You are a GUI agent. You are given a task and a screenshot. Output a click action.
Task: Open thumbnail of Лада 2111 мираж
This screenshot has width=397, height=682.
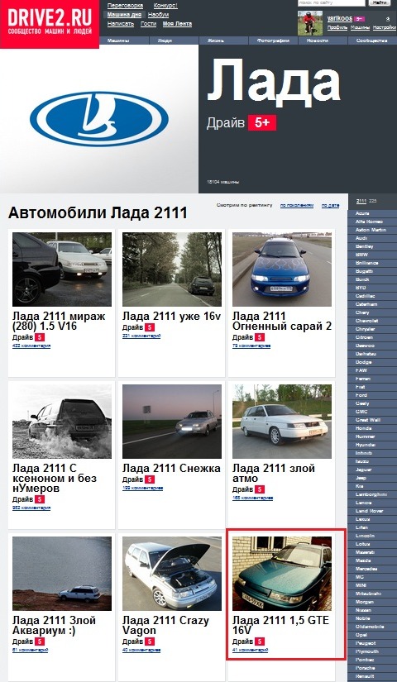(x=62, y=269)
